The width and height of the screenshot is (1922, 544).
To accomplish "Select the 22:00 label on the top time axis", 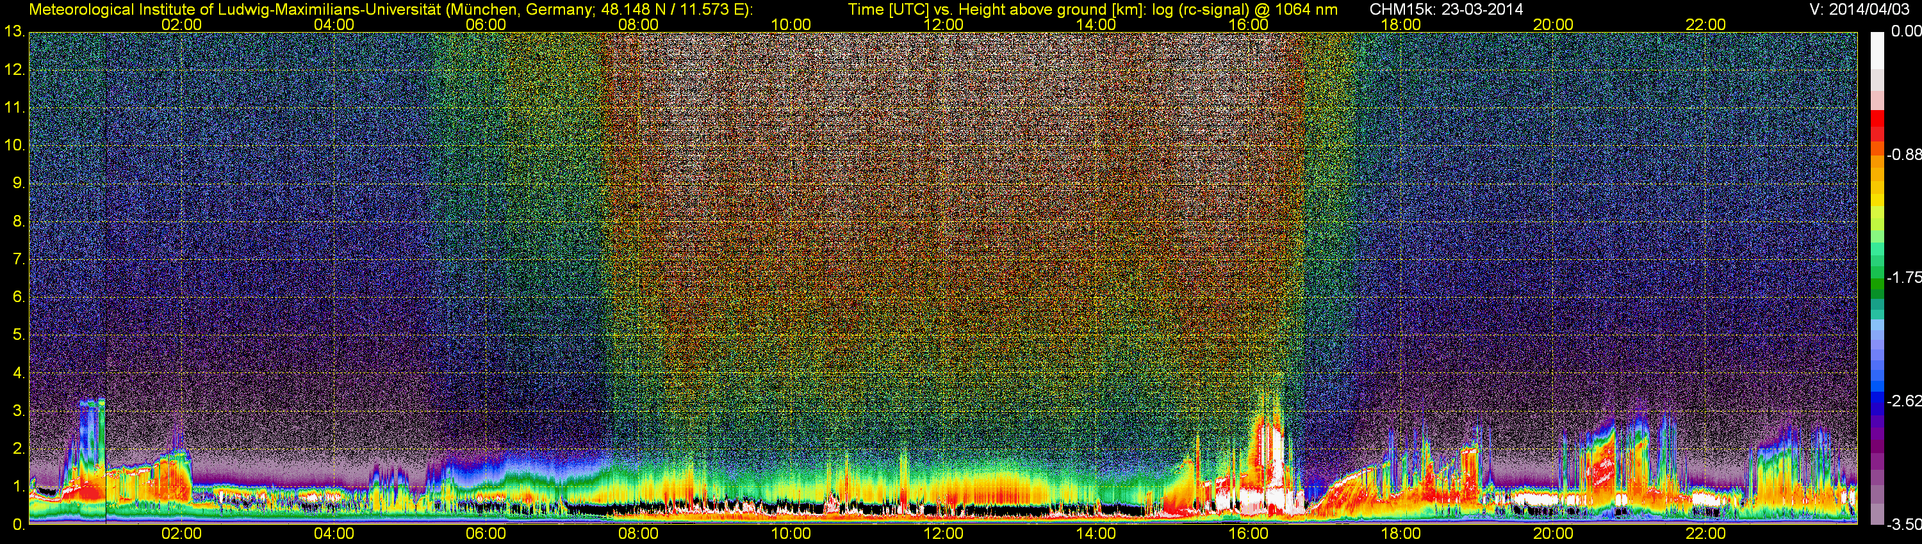I will point(1705,24).
